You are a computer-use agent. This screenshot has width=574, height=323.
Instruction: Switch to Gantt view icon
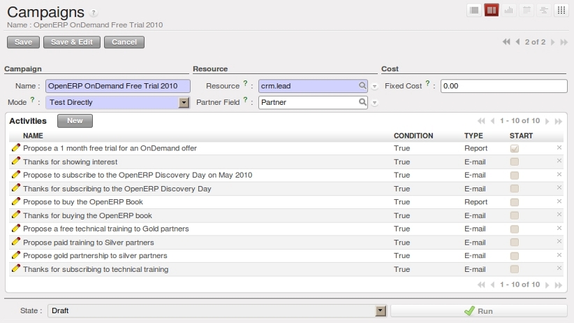point(544,10)
